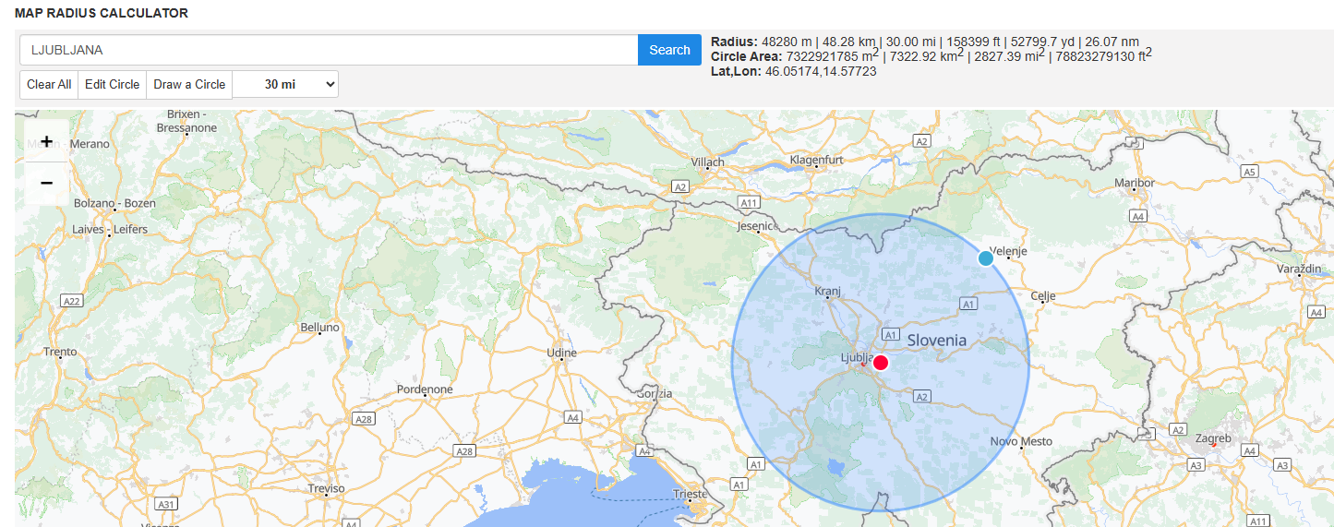1334x527 pixels.
Task: Click the red circle center marker
Action: coord(881,363)
